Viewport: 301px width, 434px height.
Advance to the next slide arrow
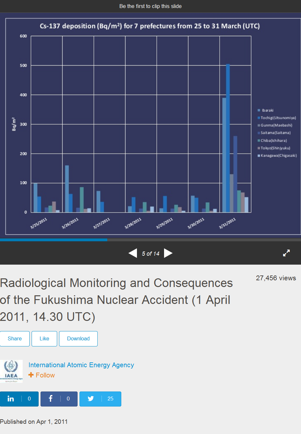168,253
